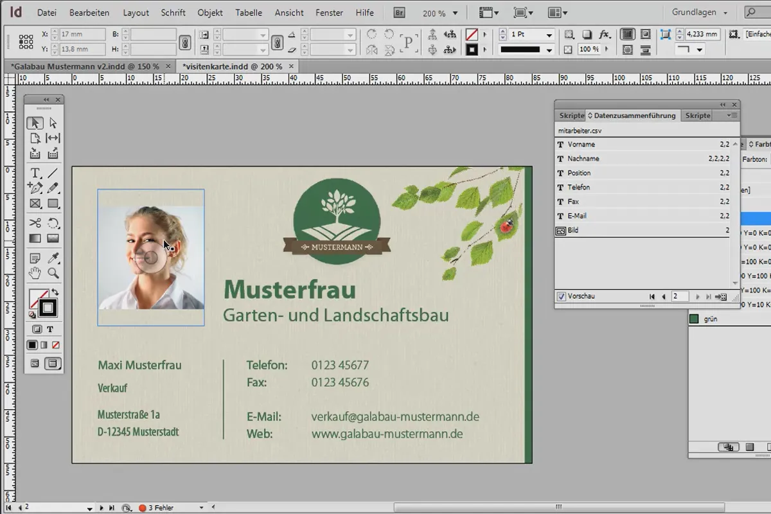Open the 200 % zoom level dropdown
This screenshot has width=771, height=514.
(441, 13)
